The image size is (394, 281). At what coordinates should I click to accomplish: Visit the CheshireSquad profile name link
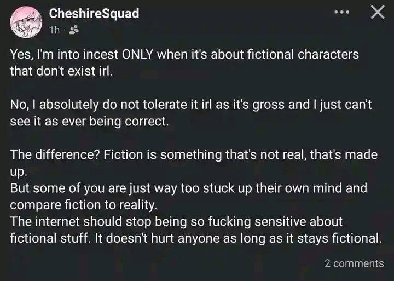point(94,13)
